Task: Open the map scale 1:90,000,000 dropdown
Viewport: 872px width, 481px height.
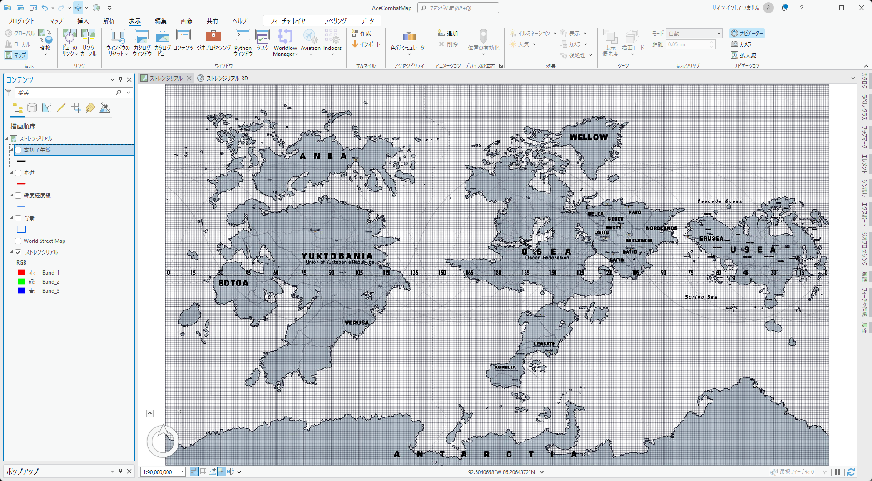Action: tap(182, 472)
